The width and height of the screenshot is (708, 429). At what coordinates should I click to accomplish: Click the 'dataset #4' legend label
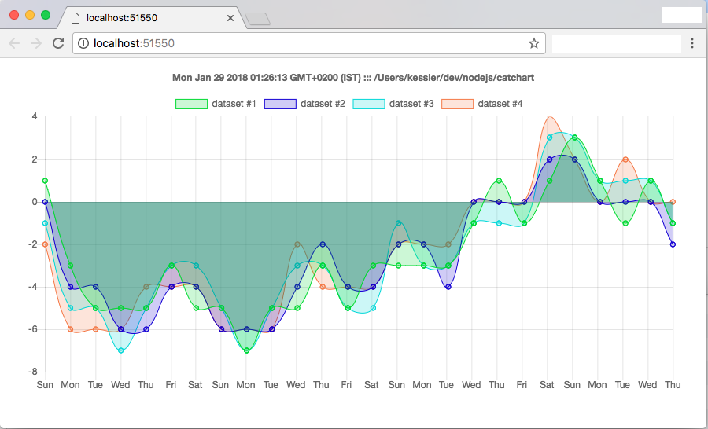pos(500,104)
